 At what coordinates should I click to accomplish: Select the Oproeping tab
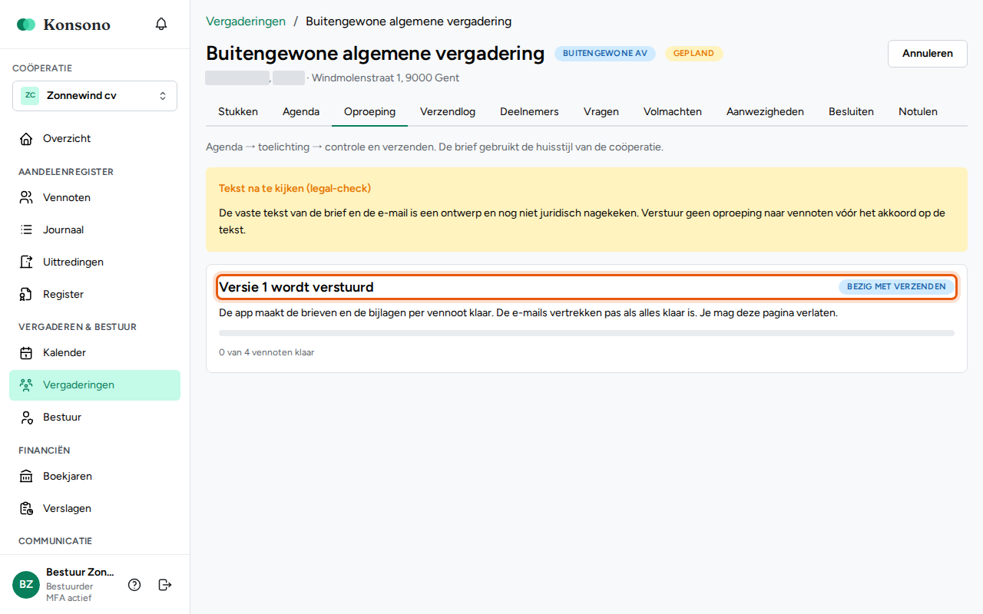click(x=369, y=111)
